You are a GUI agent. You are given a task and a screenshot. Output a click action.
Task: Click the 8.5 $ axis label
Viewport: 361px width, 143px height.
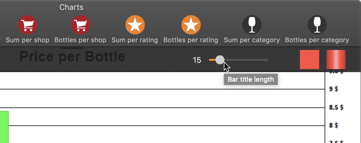coord(336,107)
